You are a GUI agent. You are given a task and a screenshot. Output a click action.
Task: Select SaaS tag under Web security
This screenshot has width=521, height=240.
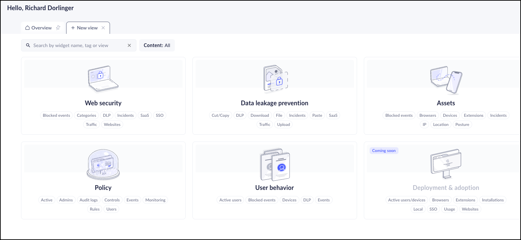(145, 115)
